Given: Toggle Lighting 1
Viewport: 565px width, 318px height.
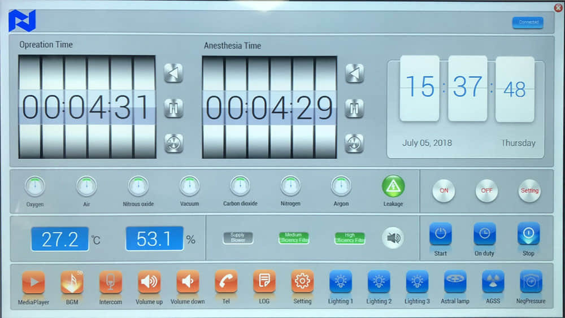Looking at the screenshot, I should [x=340, y=281].
